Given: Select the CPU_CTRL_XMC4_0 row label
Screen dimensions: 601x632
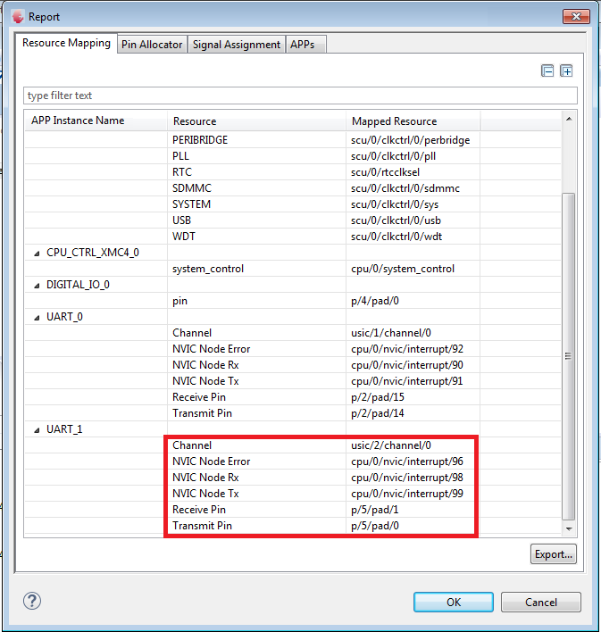Looking at the screenshot, I should [93, 253].
